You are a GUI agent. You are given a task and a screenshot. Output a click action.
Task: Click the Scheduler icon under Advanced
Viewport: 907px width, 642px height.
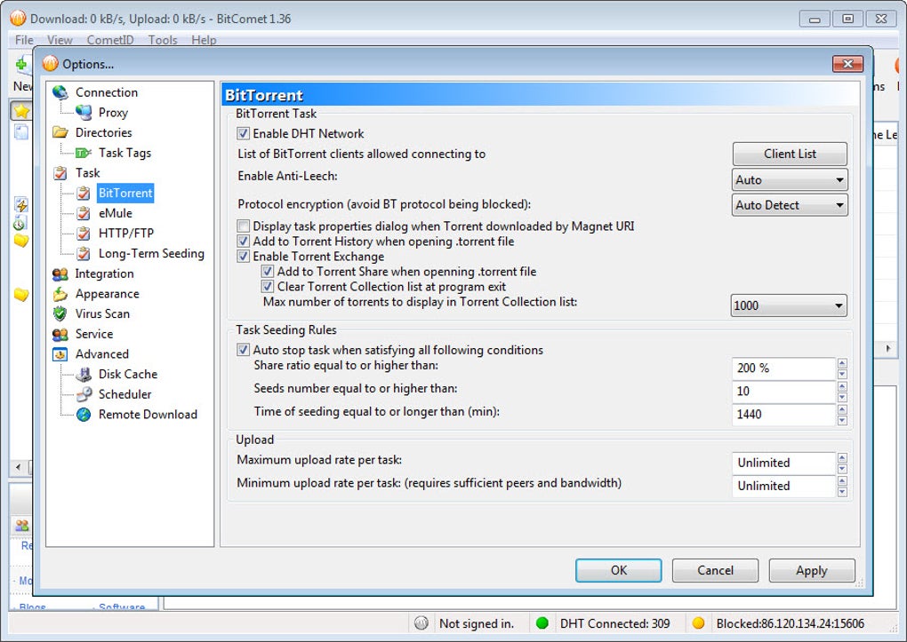coord(84,395)
